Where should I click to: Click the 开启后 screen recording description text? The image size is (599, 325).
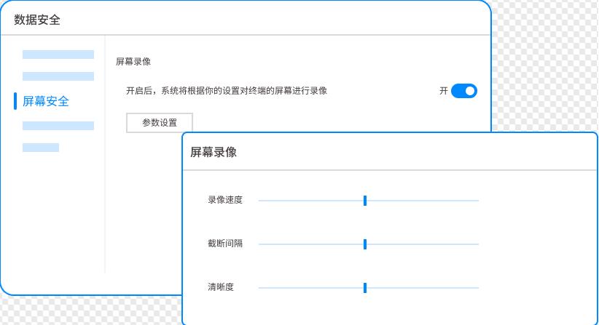227,91
